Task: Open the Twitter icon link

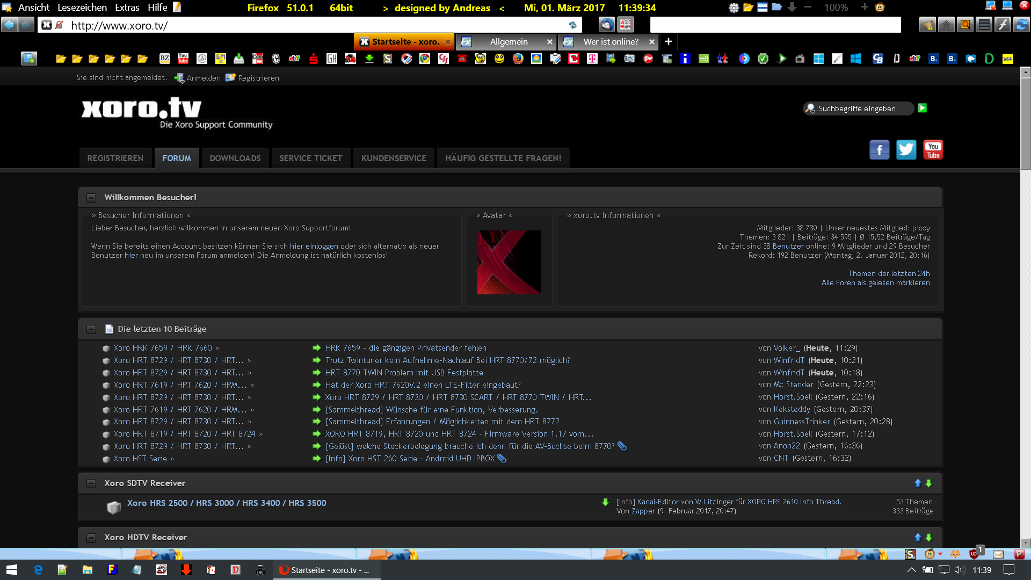Action: [906, 150]
